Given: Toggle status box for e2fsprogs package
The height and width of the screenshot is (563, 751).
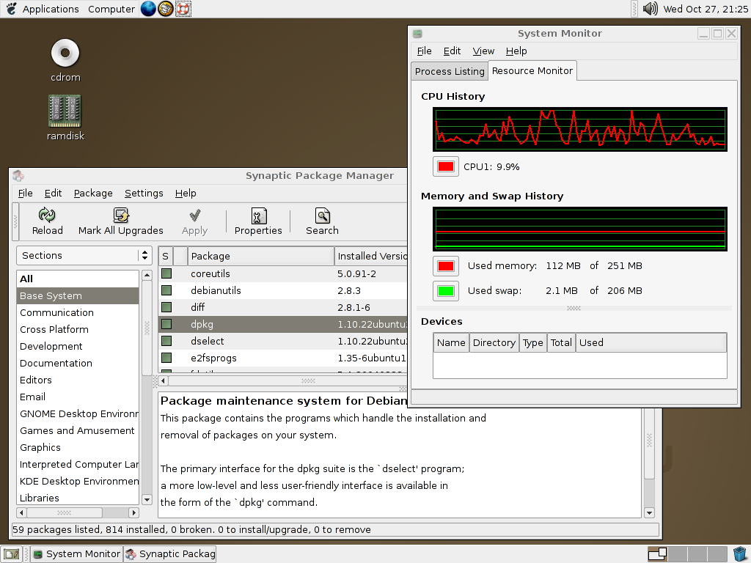Looking at the screenshot, I should tap(166, 358).
